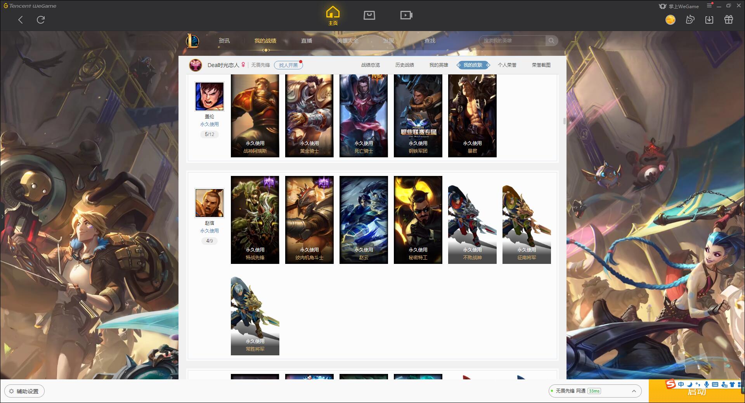Image resolution: width=745 pixels, height=403 pixels.
Task: Open the 钢铁军团 skin card
Action: (x=418, y=116)
